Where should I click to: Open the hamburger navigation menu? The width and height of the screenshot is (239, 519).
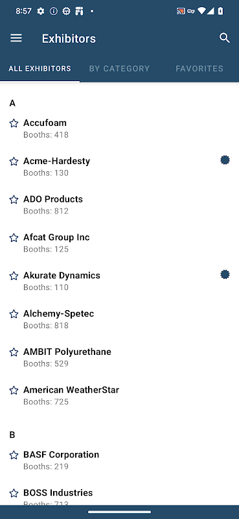[x=16, y=38]
